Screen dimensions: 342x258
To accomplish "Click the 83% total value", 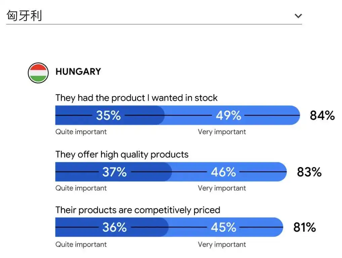I will (x=309, y=172).
